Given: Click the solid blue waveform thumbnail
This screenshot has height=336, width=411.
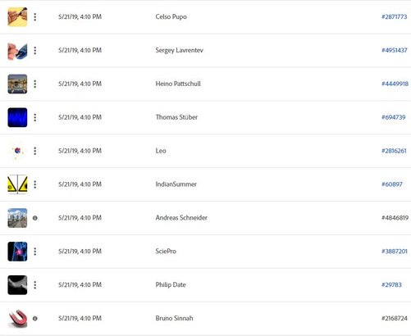Looking at the screenshot, I should (x=17, y=117).
